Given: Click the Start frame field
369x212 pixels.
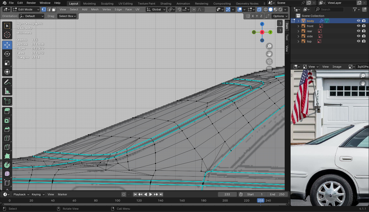Looking at the screenshot, I should 255,194.
